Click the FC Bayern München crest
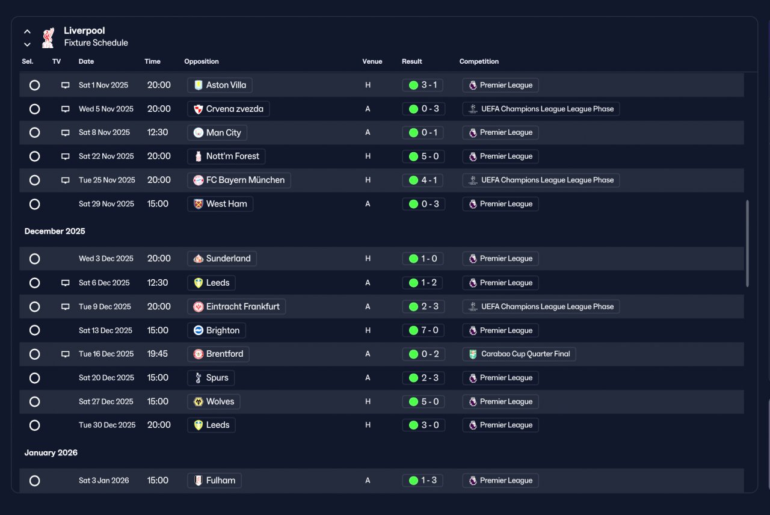 [x=199, y=180]
